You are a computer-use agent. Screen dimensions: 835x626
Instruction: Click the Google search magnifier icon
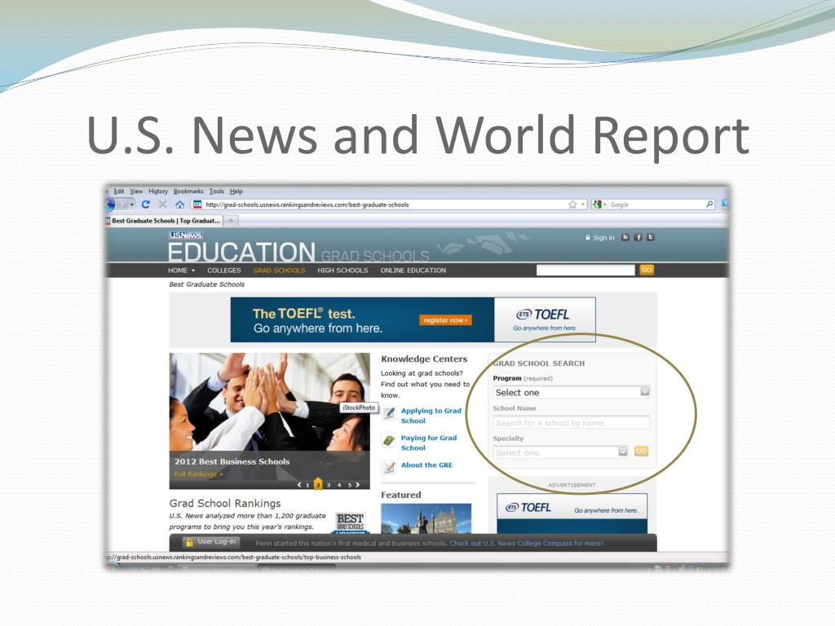click(709, 205)
